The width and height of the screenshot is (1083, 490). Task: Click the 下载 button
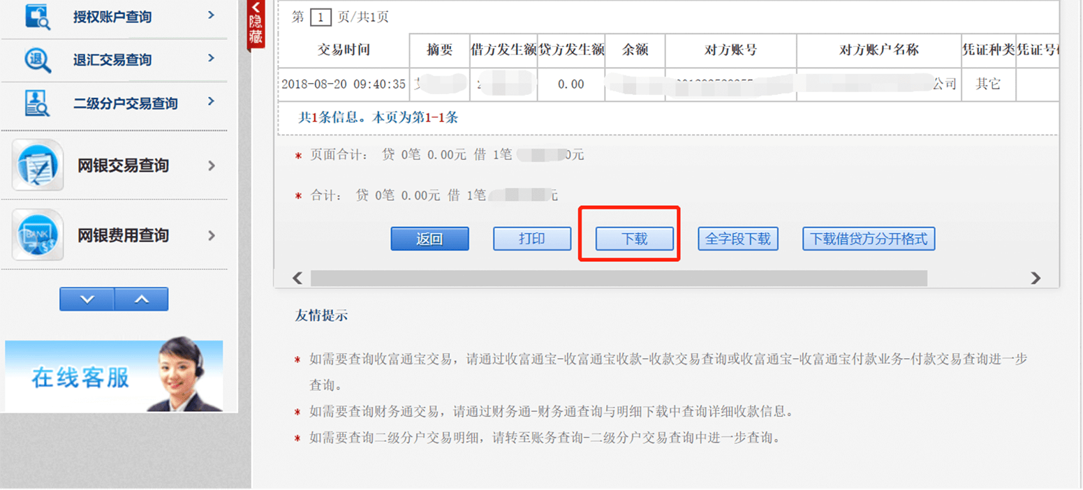pyautogui.click(x=634, y=239)
